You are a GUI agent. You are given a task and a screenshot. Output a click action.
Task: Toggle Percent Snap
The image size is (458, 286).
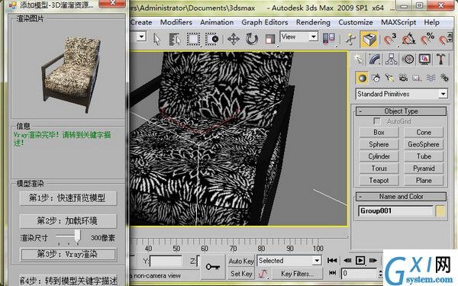coord(427,39)
